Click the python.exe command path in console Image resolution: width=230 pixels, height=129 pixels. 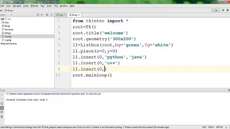54,94
